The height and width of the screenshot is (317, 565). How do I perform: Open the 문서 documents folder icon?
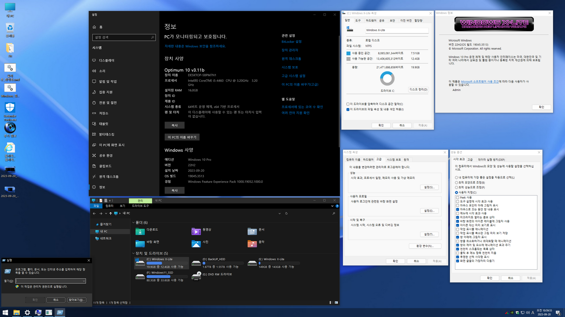[x=252, y=231]
